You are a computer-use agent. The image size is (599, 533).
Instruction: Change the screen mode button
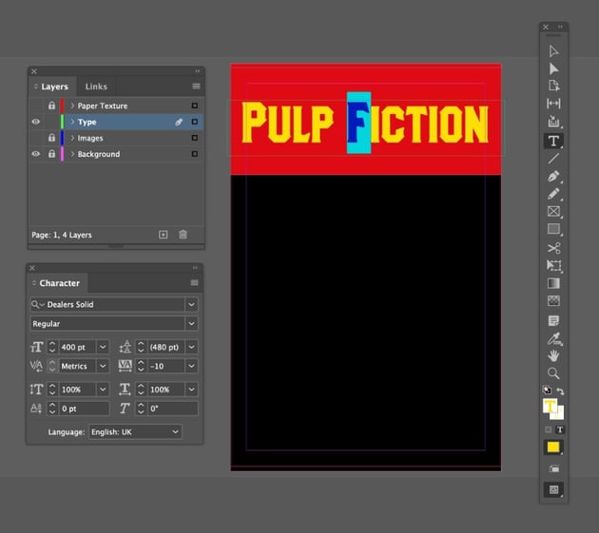click(553, 489)
